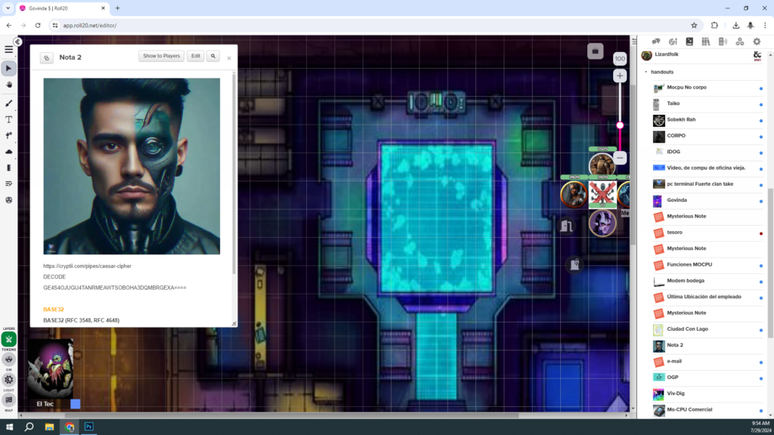
Task: Switch to the Light layer
Action: [x=9, y=380]
